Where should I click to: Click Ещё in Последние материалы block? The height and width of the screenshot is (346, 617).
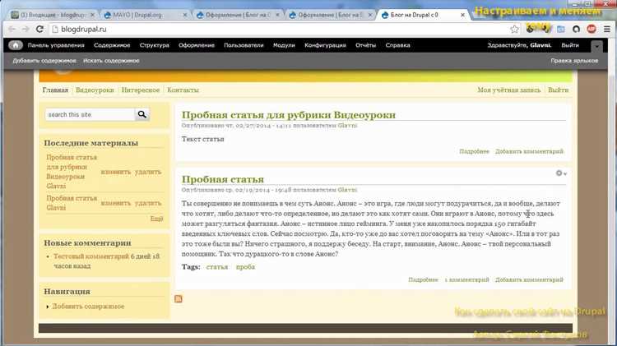tap(156, 219)
